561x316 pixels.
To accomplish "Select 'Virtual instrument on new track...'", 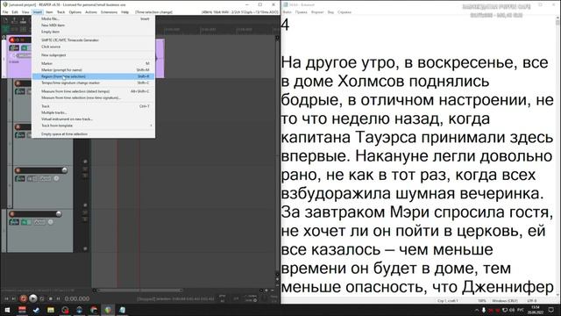I will 94,119.
